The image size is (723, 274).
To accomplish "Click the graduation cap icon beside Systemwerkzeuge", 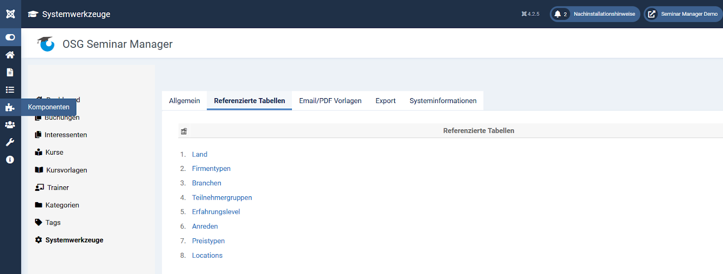I will pyautogui.click(x=33, y=14).
